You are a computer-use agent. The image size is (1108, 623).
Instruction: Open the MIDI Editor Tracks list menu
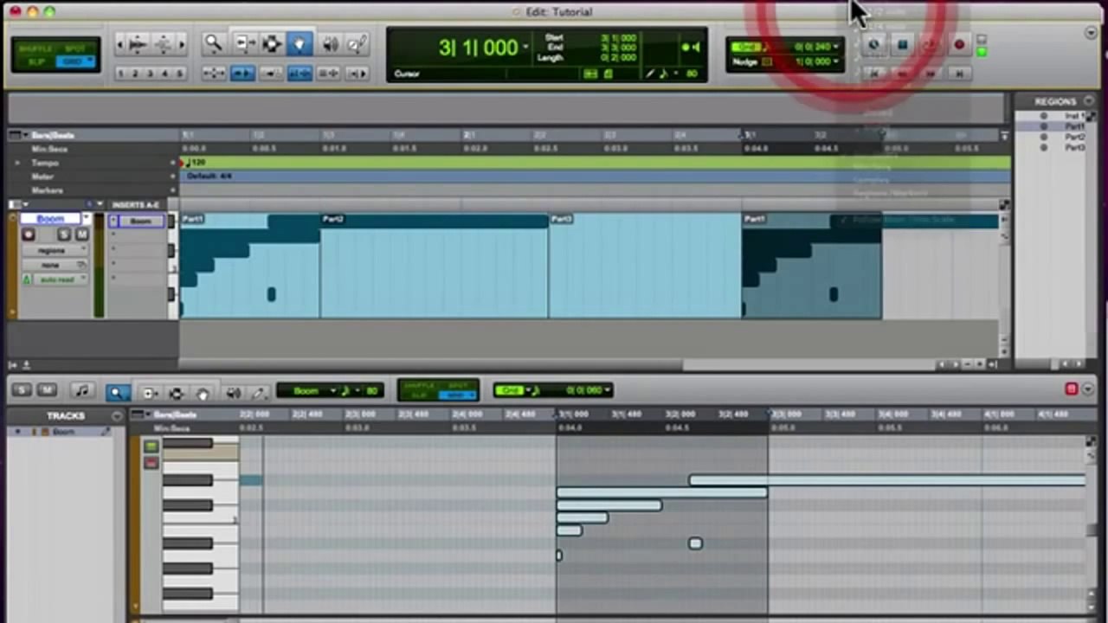point(117,416)
